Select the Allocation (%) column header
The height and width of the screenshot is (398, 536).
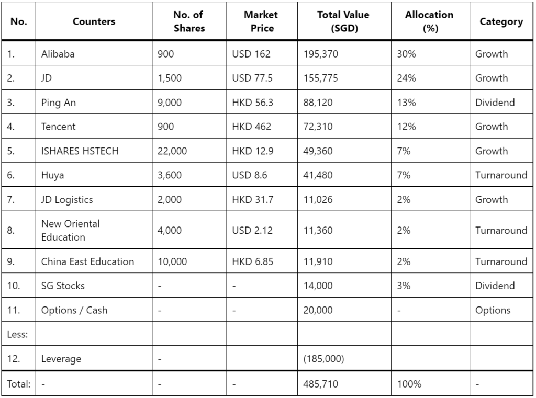click(430, 21)
